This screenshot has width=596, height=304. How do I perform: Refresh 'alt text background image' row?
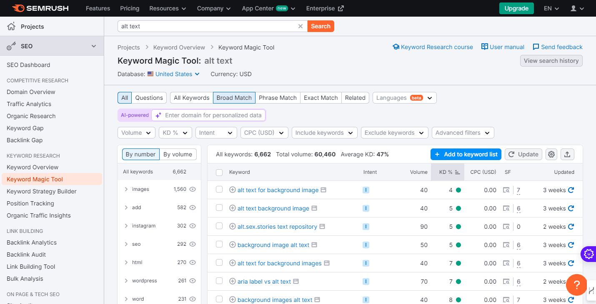pos(571,208)
